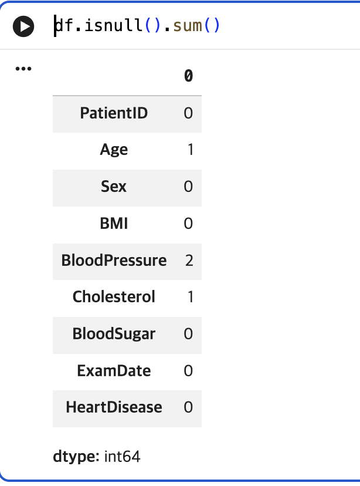Image resolution: width=360 pixels, height=486 pixels.
Task: Click the BloodPressure null count value 2
Action: tap(189, 261)
